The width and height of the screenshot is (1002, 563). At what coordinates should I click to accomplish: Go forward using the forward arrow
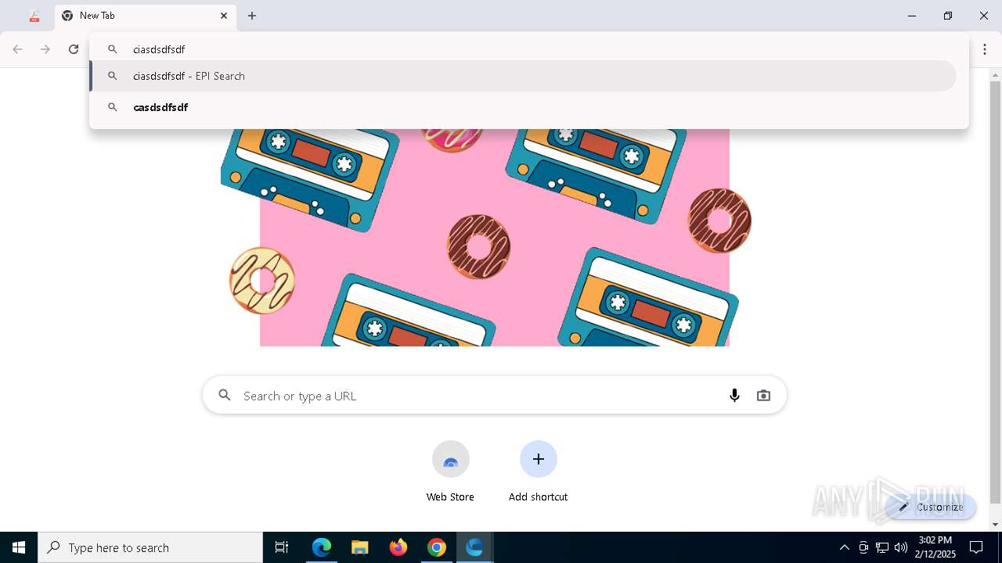tap(45, 49)
